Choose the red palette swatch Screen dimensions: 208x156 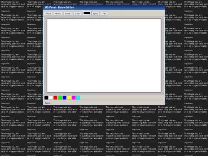click(x=55, y=97)
